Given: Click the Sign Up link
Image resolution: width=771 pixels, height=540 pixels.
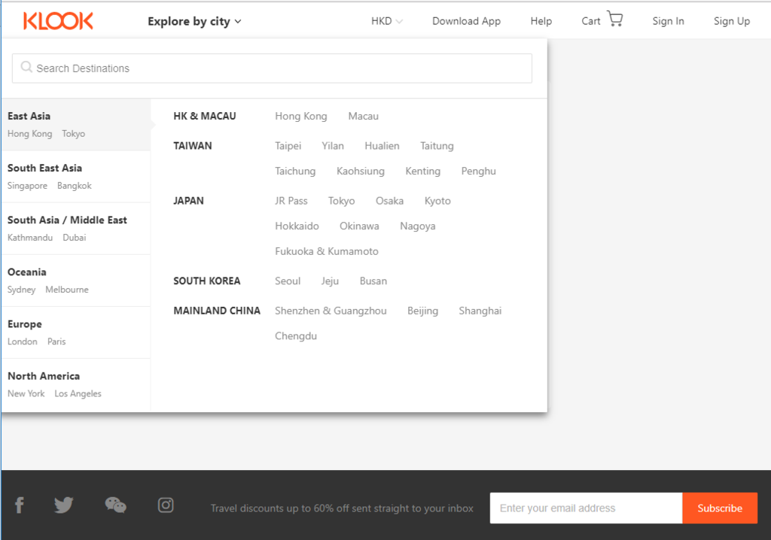Looking at the screenshot, I should click(731, 21).
